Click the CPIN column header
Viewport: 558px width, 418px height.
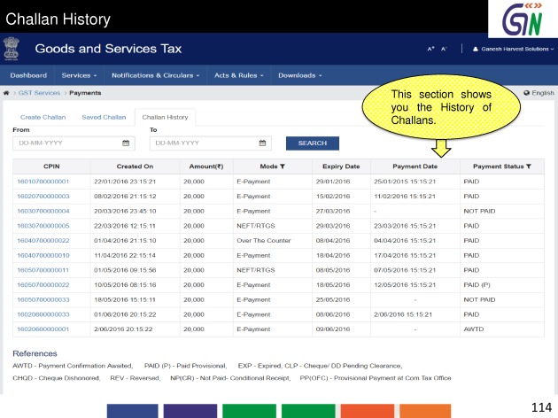51,166
